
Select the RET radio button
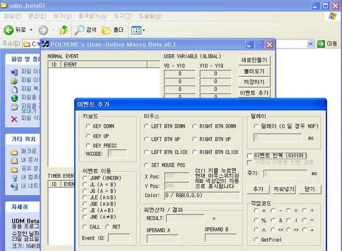coord(107,227)
